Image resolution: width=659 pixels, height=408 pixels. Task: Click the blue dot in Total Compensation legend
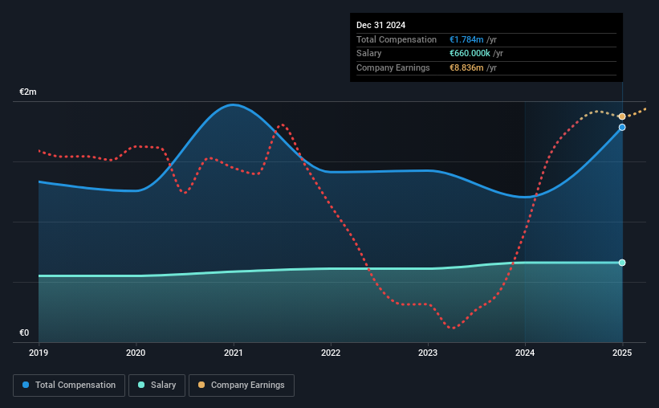(26, 385)
